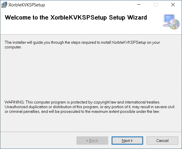This screenshot has width=182, height=149.
Task: Click the installer icon in the title bar
Action: (4, 5)
